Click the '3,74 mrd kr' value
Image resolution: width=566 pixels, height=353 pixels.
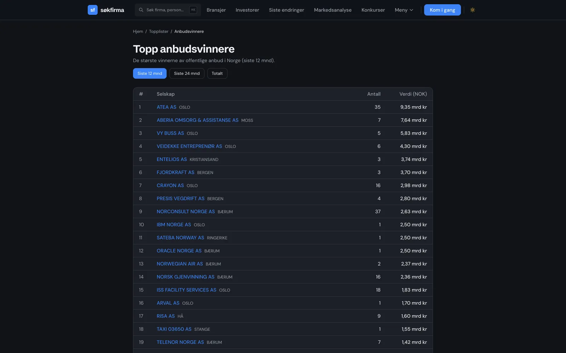(414, 159)
